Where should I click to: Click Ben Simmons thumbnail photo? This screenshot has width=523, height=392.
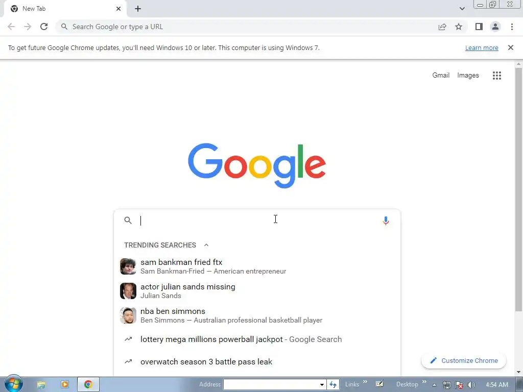128,315
